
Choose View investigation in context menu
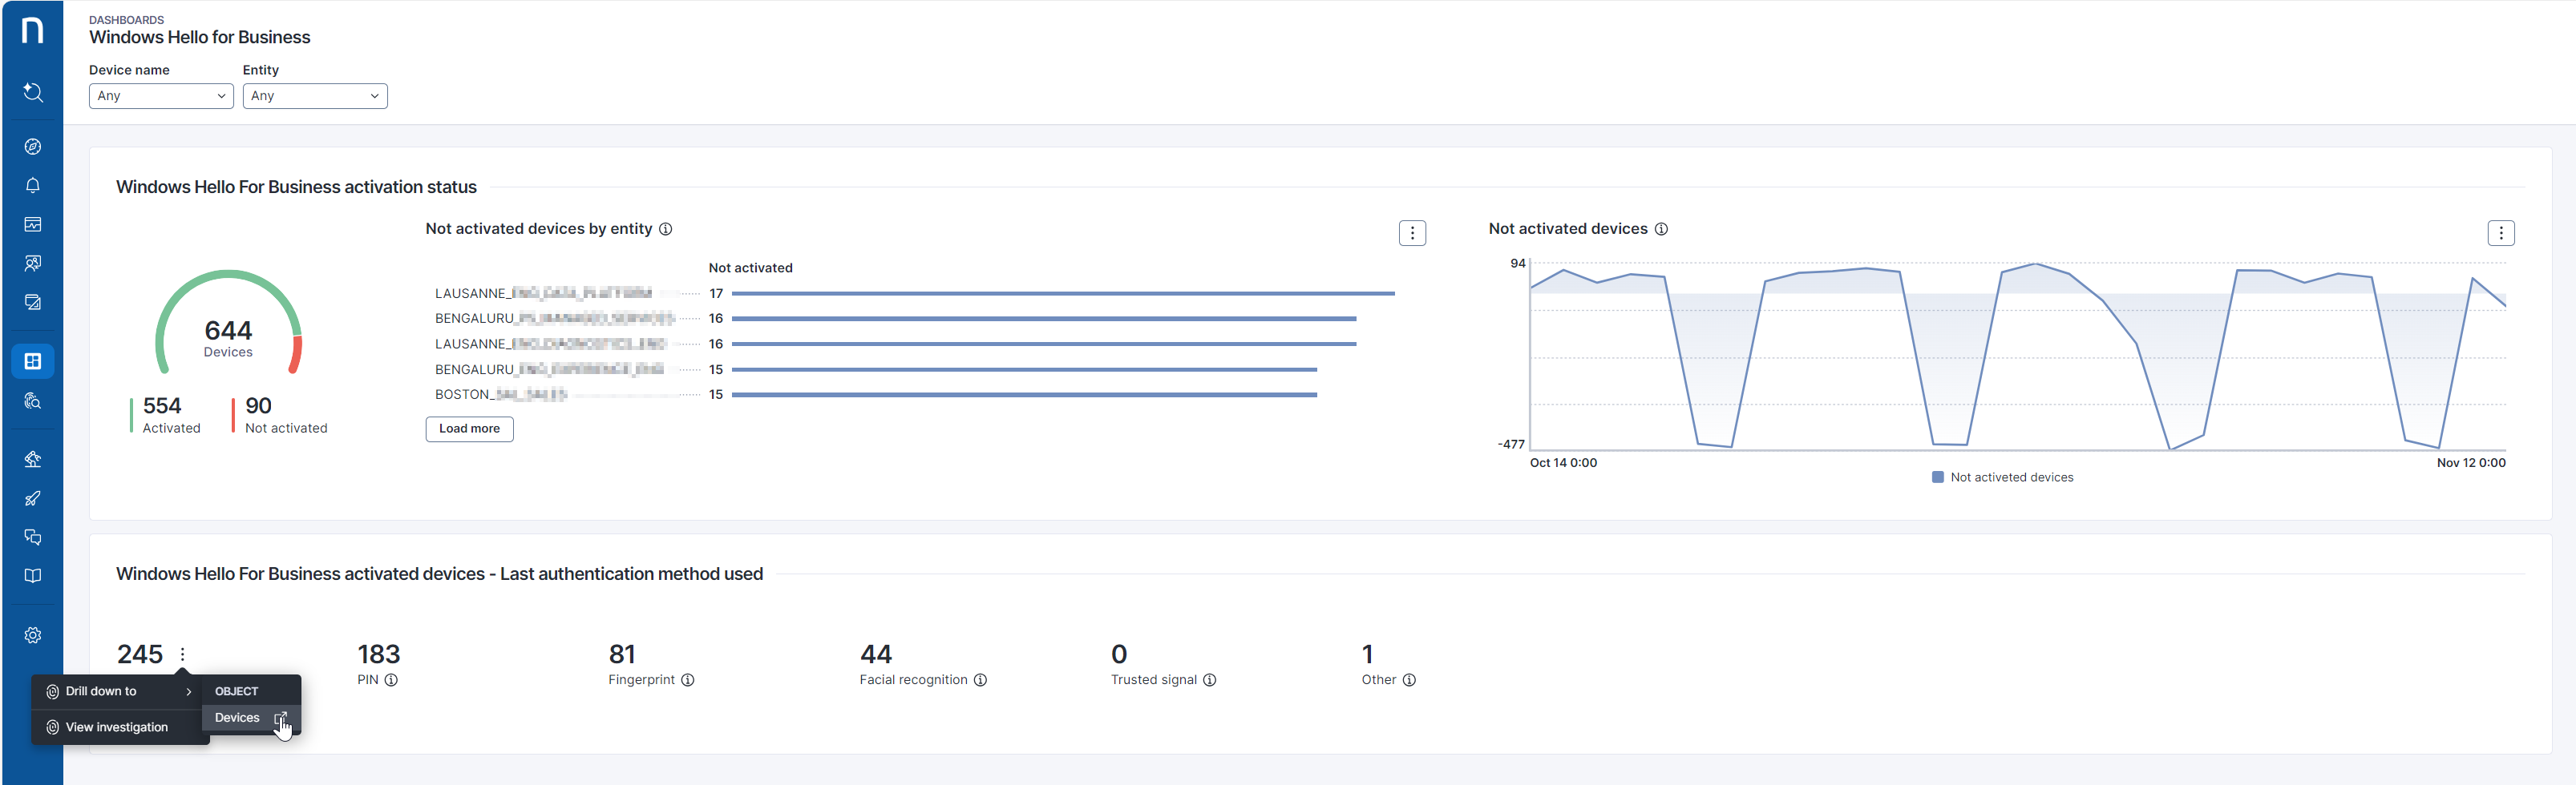coord(117,727)
